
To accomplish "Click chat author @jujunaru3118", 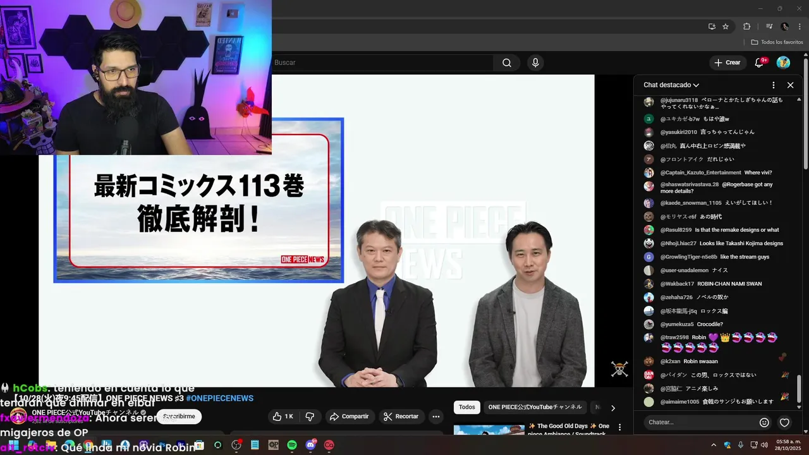I will pos(679,100).
